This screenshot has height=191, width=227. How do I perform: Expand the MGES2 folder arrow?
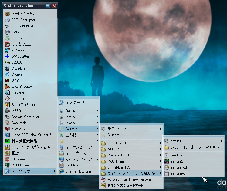(x=161, y=149)
